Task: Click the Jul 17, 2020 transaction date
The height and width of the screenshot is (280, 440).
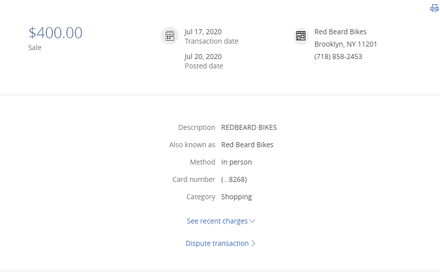Action: click(203, 32)
